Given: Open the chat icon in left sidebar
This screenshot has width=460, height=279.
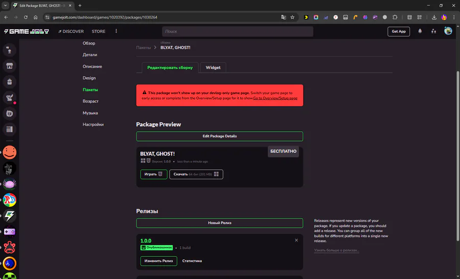Looking at the screenshot, I should tap(9, 50).
